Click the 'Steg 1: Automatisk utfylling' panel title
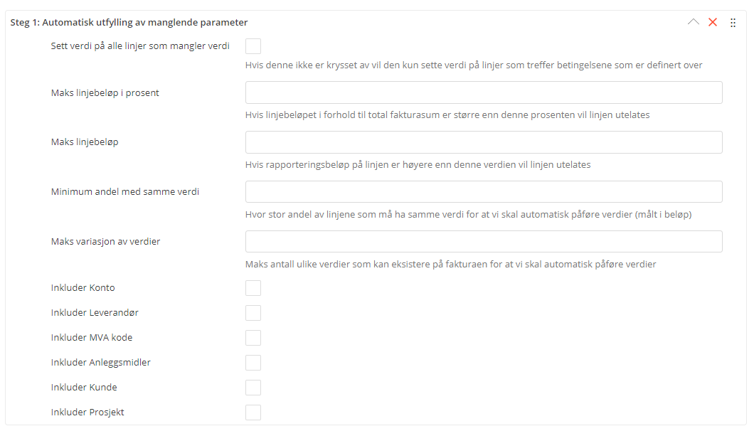The width and height of the screenshot is (754, 431). point(129,23)
